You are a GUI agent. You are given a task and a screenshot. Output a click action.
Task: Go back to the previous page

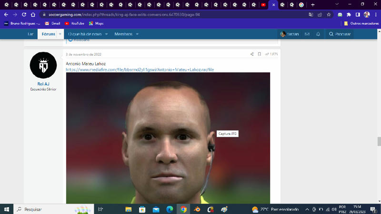(6, 15)
